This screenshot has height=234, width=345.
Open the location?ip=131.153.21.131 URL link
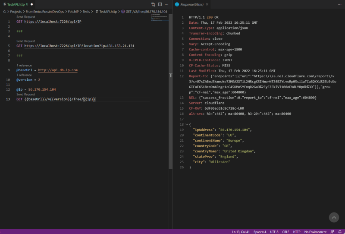79,46
